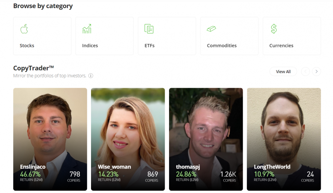
Task: Open the ETFs document icon
Action: [149, 29]
